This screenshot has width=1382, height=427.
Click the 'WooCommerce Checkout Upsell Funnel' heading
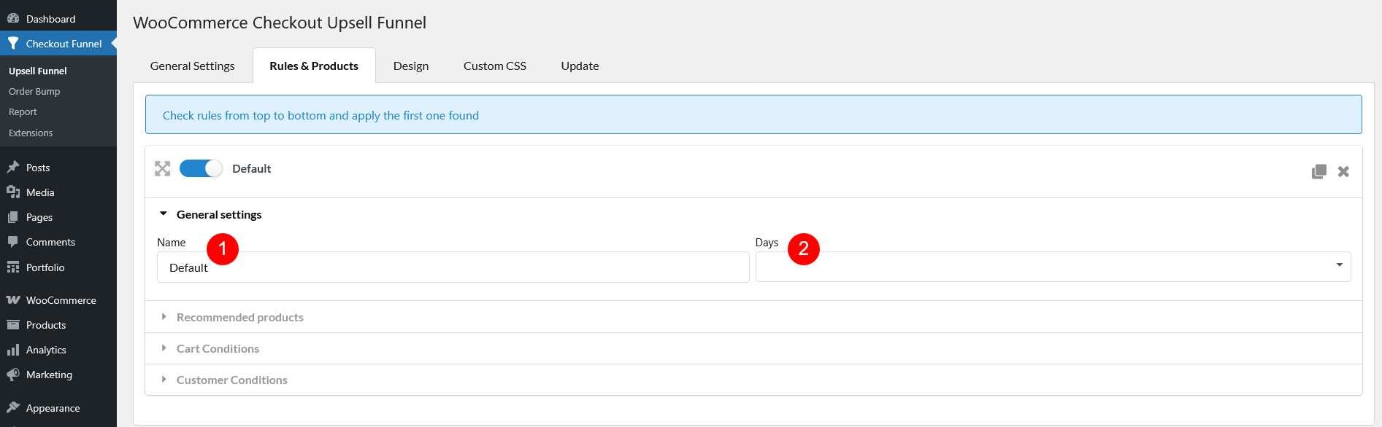point(280,23)
